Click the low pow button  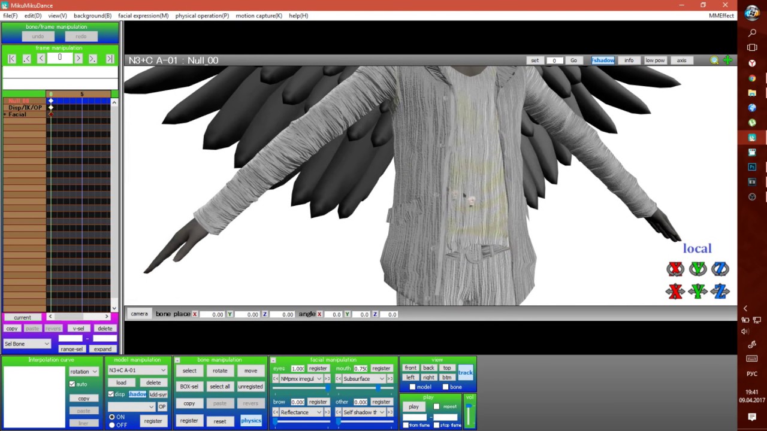(x=655, y=60)
